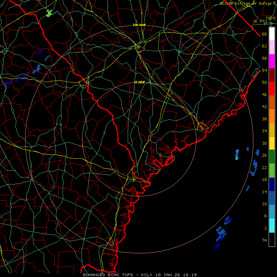Viewport: 277px width, 277px height.
Task: Click the 'KCLX' station identifier in footer
Action: click(x=147, y=275)
